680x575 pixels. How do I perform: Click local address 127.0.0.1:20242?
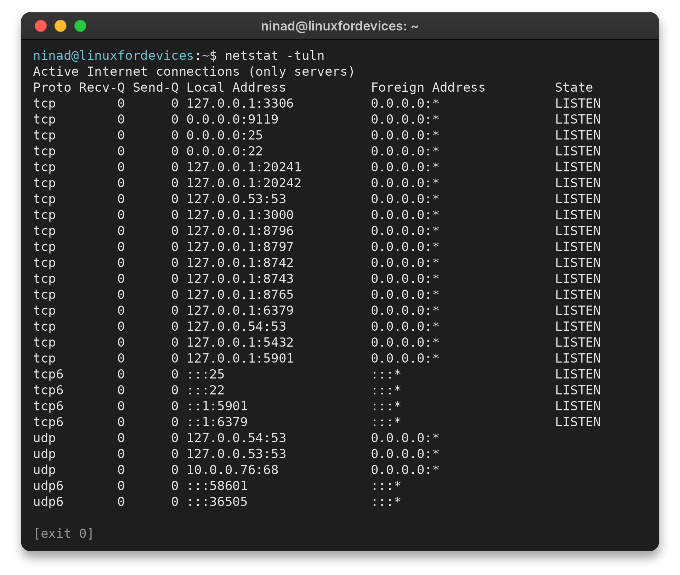244,183
